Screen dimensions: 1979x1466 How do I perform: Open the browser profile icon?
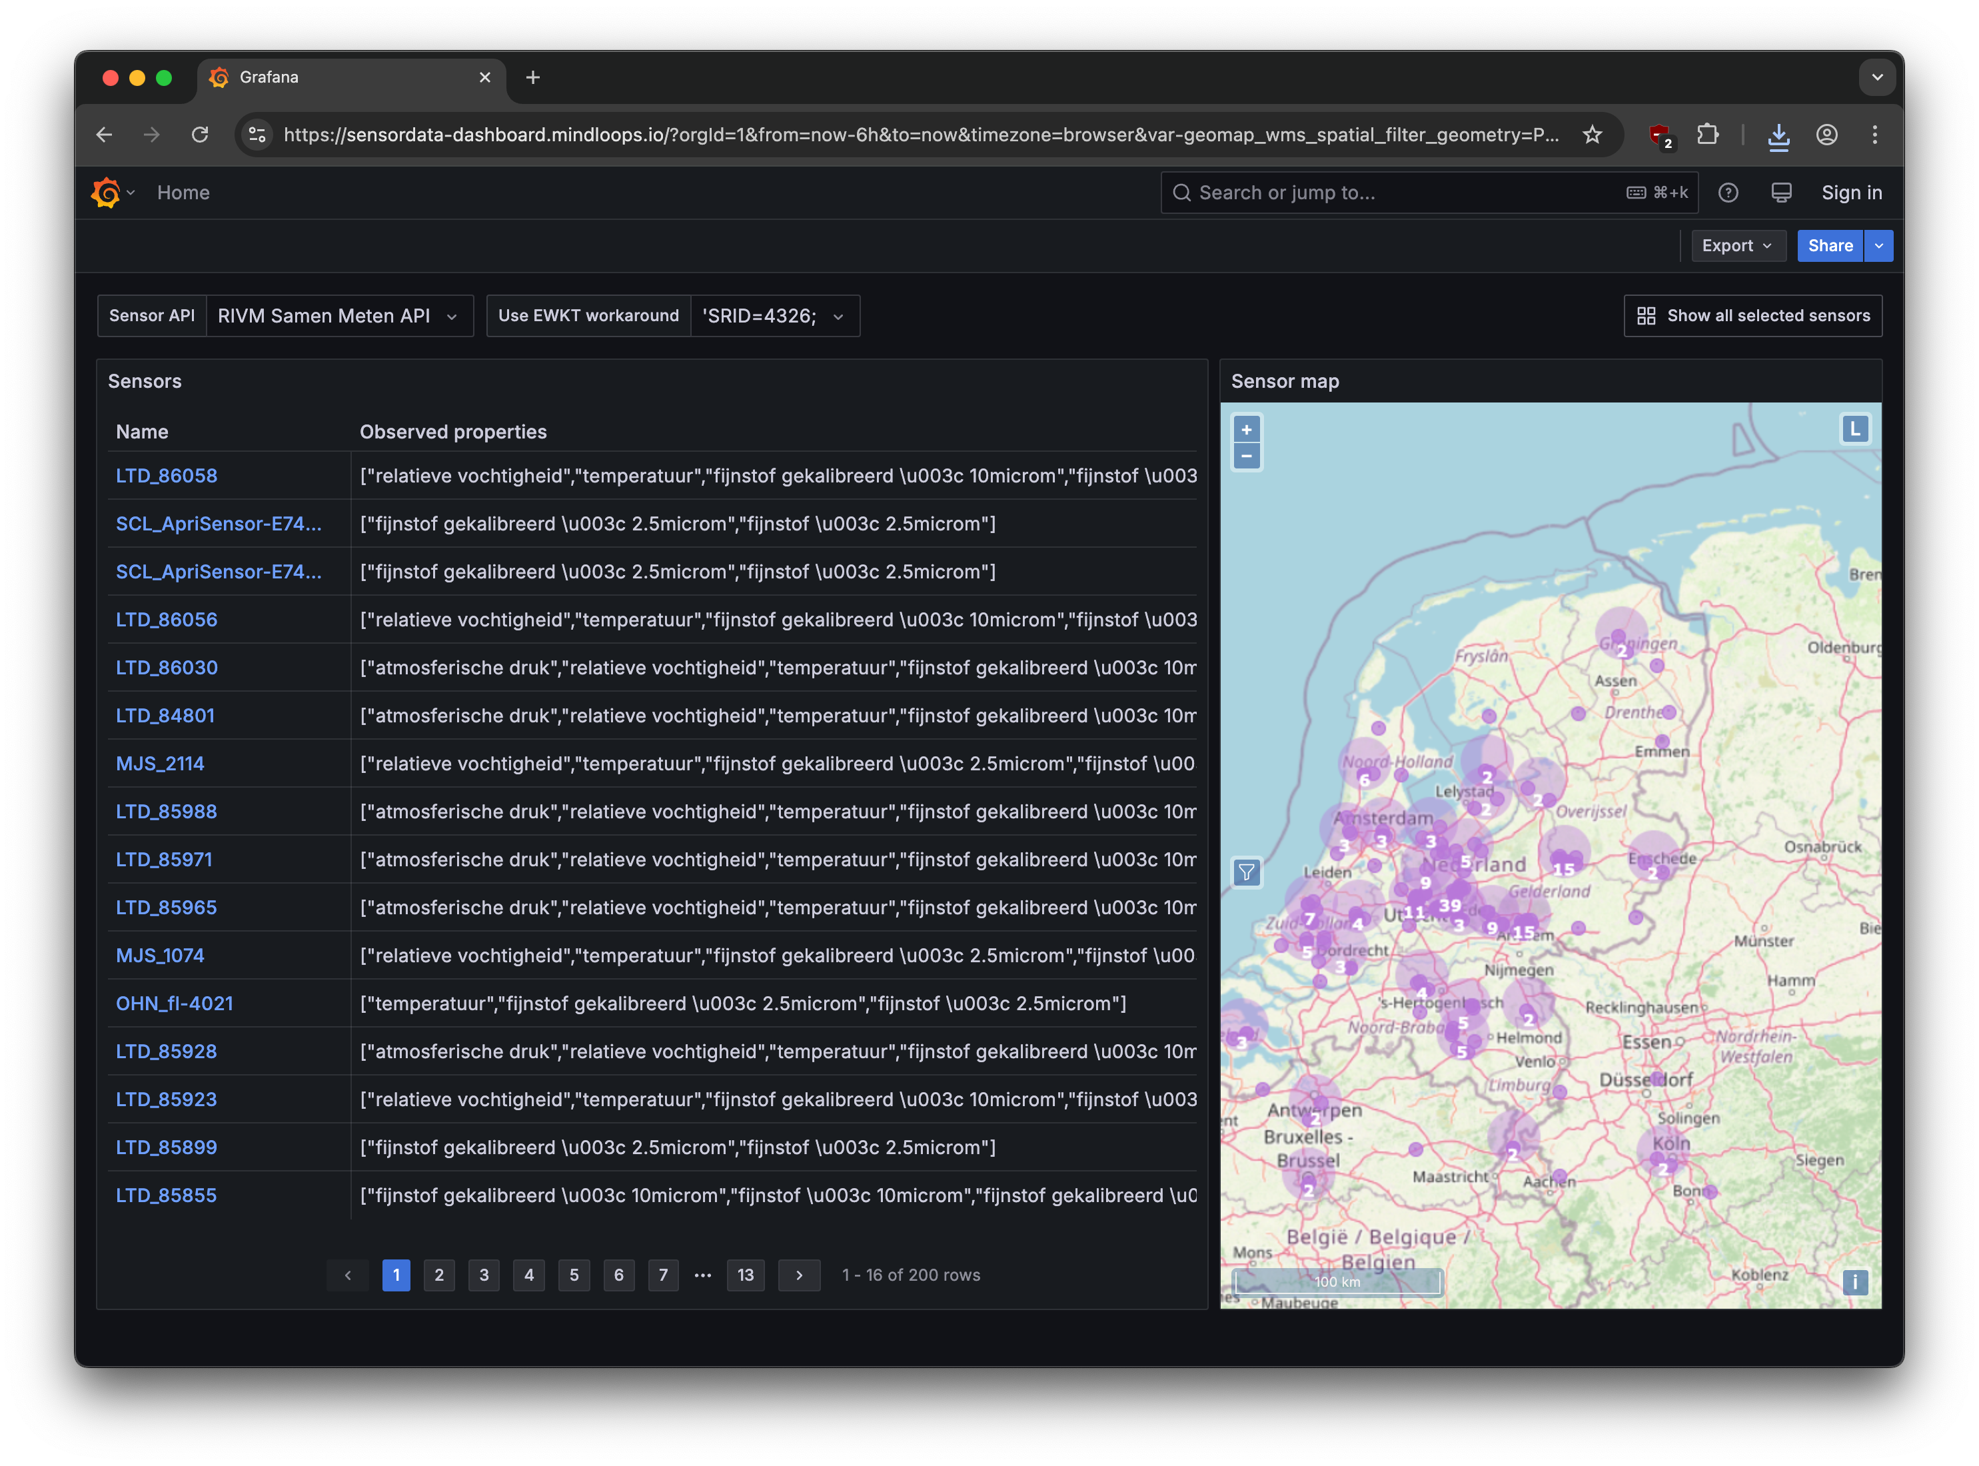click(1826, 134)
